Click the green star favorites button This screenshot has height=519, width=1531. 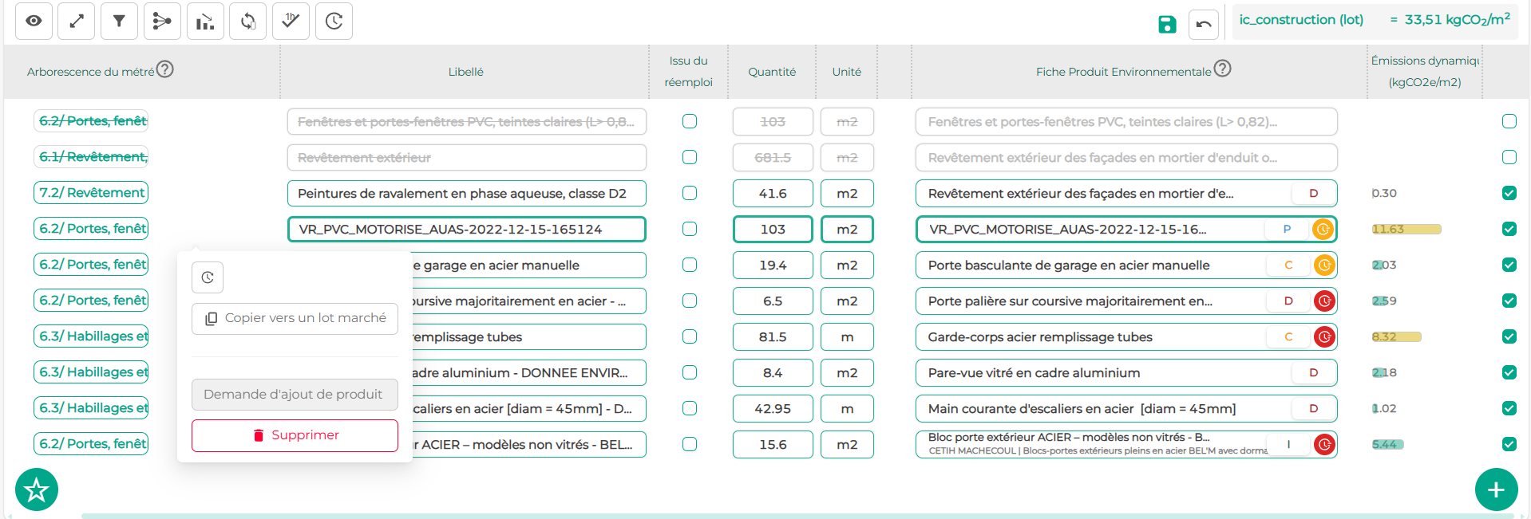tap(37, 490)
